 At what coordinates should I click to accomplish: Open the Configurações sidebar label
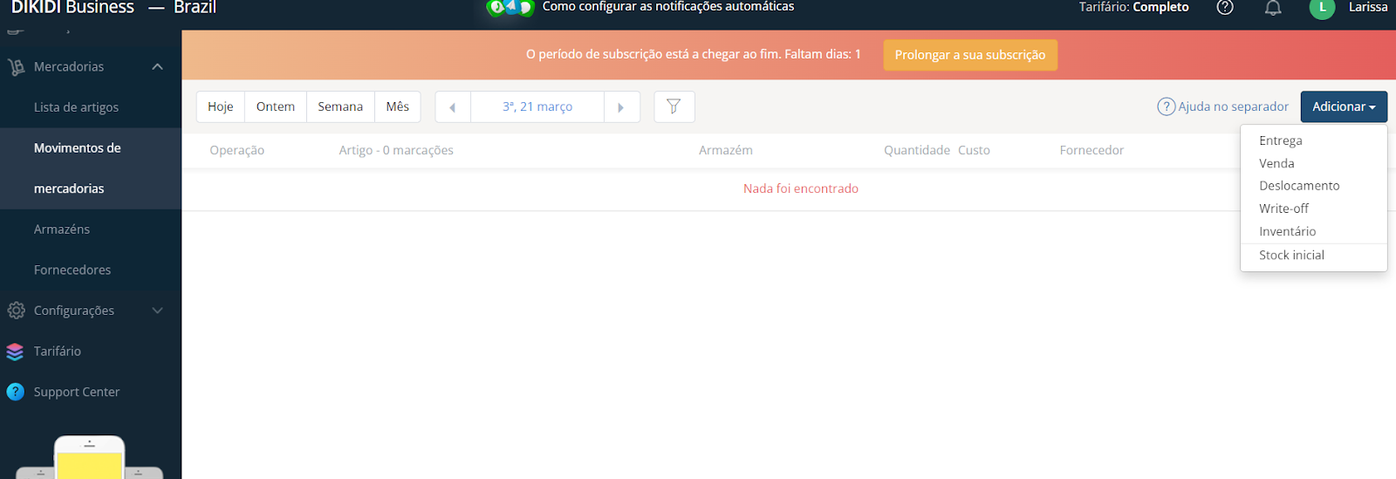(74, 311)
